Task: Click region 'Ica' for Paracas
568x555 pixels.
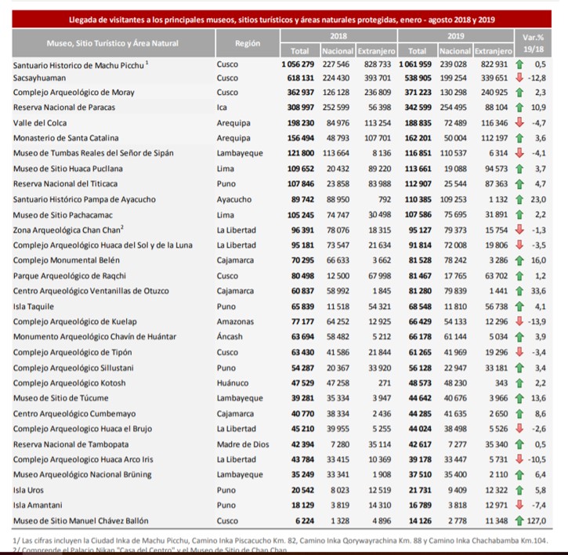Action: pos(222,107)
